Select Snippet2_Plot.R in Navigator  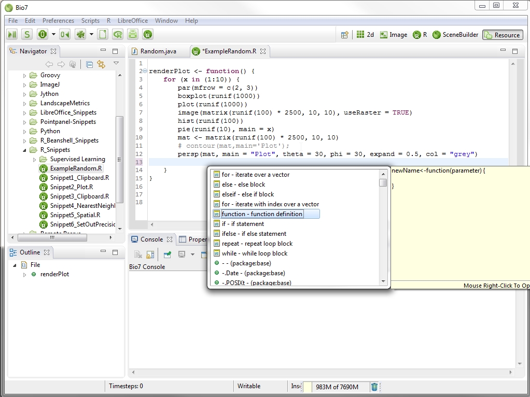66,187
